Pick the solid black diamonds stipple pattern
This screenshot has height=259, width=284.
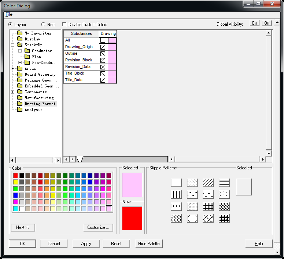click(224, 218)
